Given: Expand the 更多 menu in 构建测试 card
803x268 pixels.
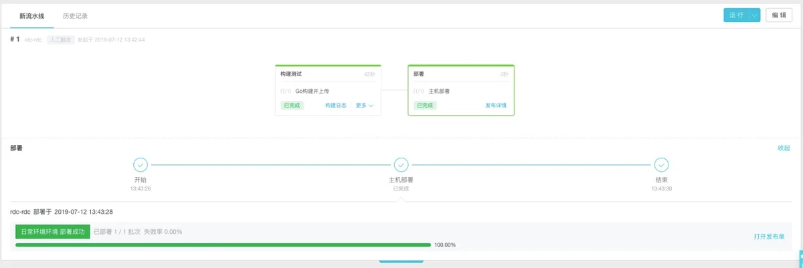Looking at the screenshot, I should [364, 105].
